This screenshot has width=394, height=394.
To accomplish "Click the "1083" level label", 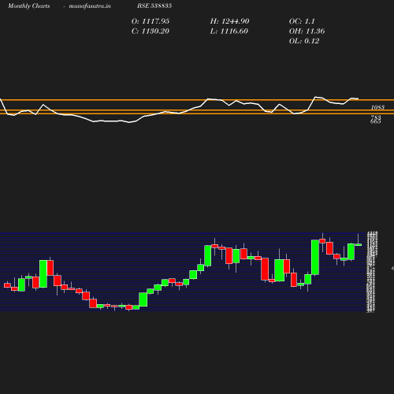I will tap(377, 107).
